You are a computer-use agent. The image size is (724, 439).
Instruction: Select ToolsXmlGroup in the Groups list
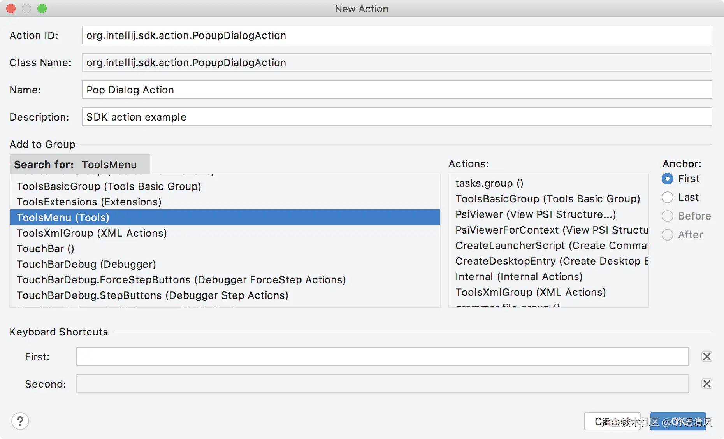225,233
